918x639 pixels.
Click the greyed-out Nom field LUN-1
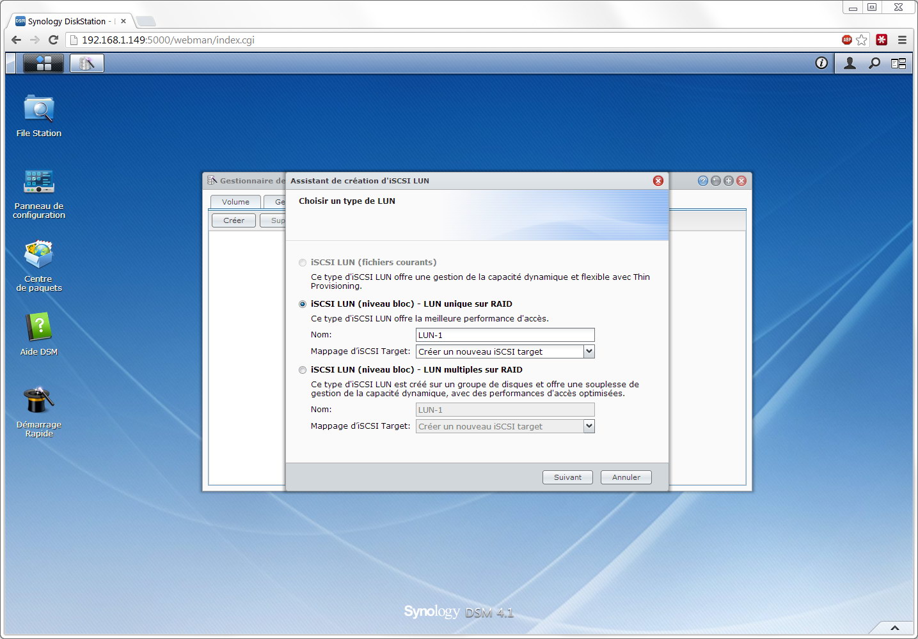coord(505,410)
